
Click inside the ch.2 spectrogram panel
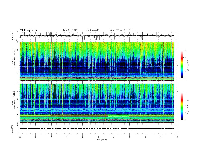coord(97,103)
